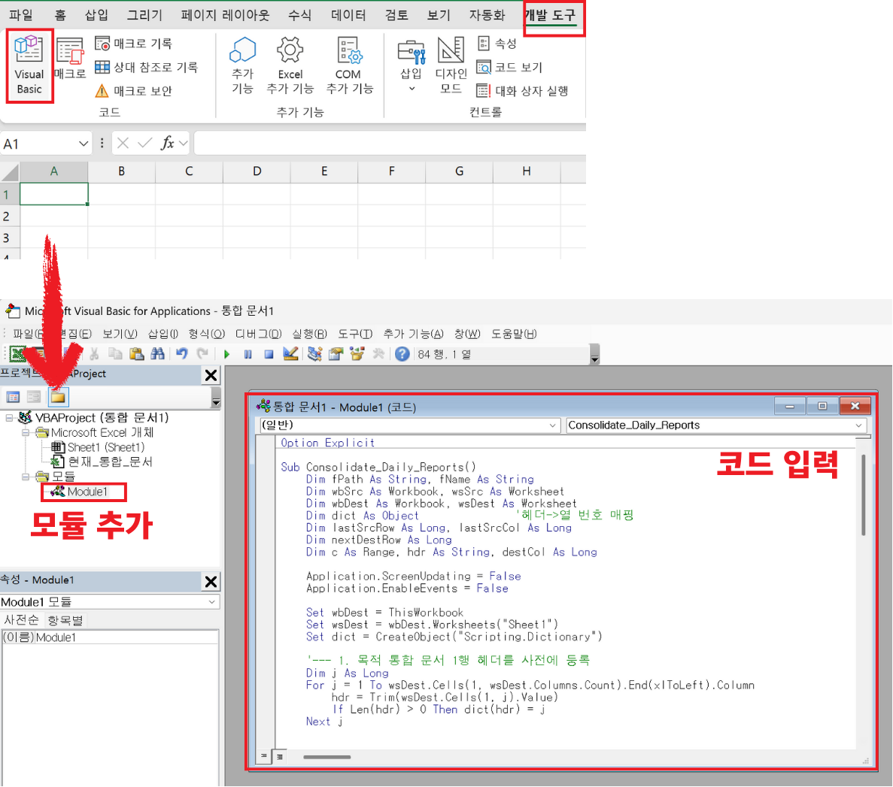Click into the Excel formula bar
The image size is (893, 787).
point(390,144)
